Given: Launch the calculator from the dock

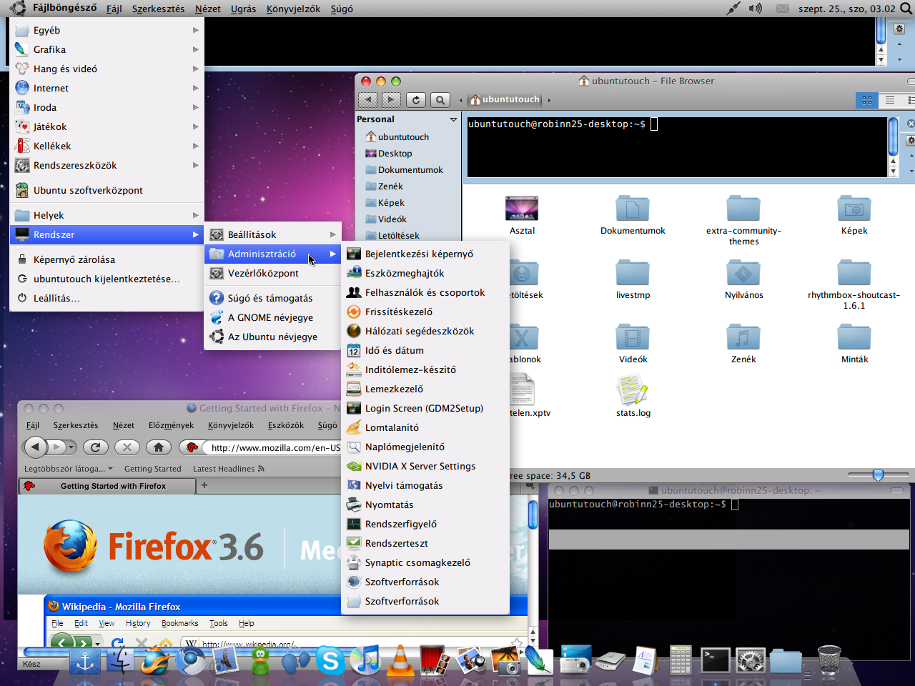Looking at the screenshot, I should [x=680, y=660].
